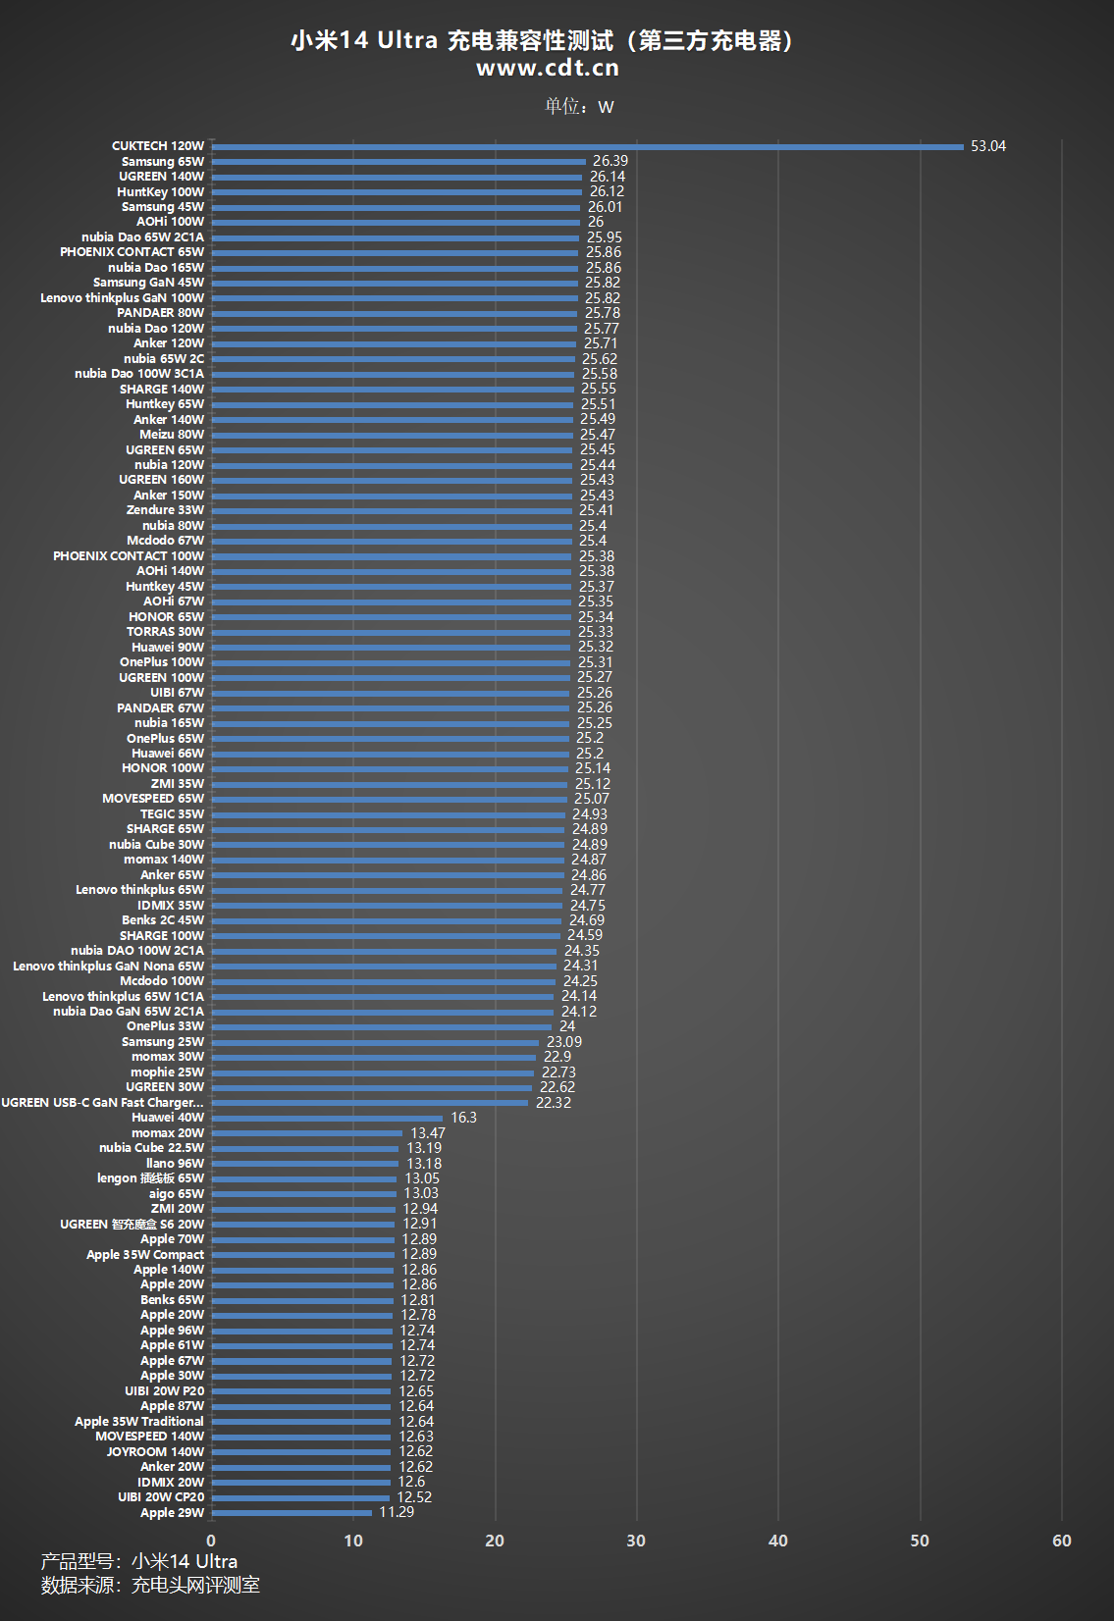Select the Zendure 33W label

click(165, 510)
